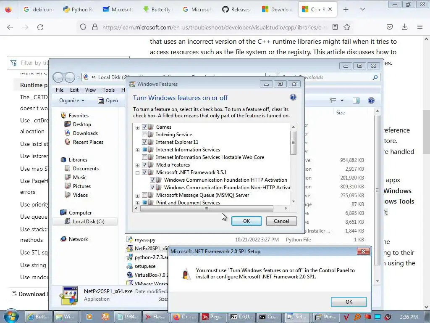Click OK in .NET Framework Setup message
The height and width of the screenshot is (323, 430).
tap(349, 302)
